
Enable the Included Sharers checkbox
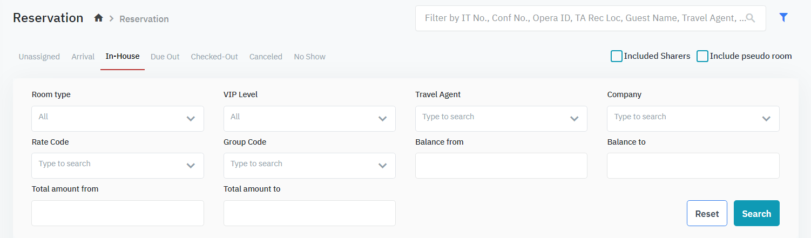pos(617,56)
